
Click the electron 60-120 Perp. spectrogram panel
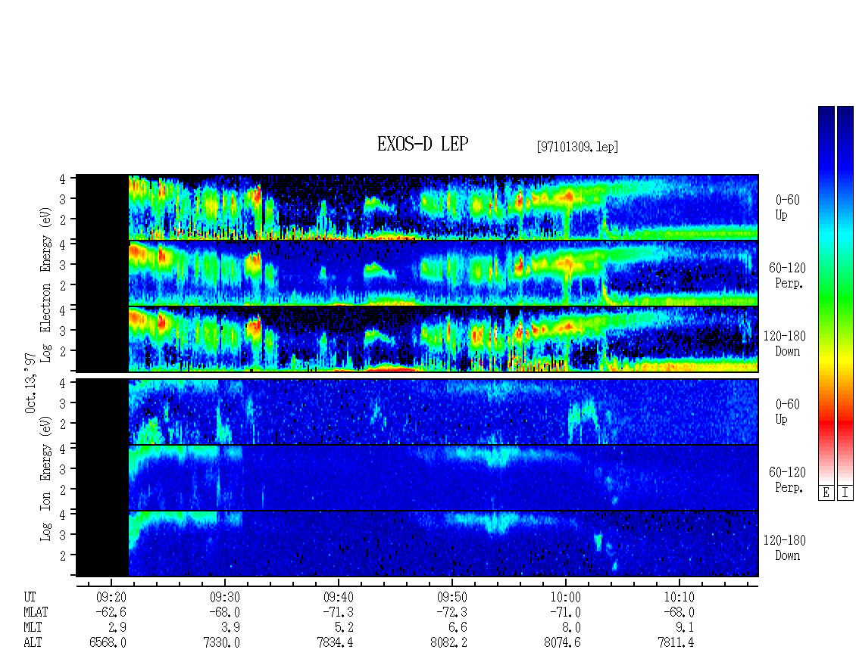(417, 273)
